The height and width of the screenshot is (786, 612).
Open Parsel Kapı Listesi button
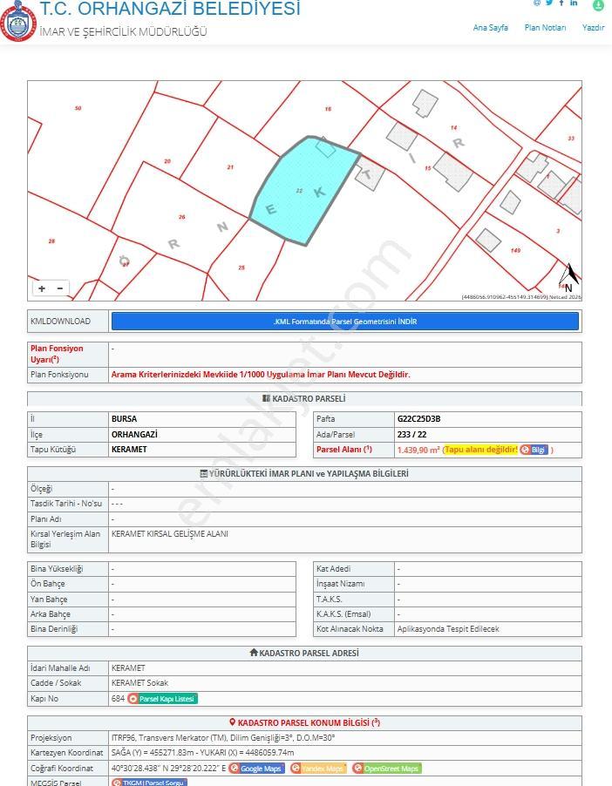(x=162, y=698)
